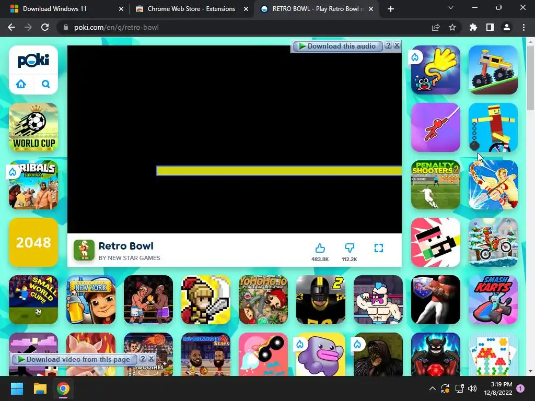Open the yellow monster truck game
The image size is (535, 401).
click(493, 70)
